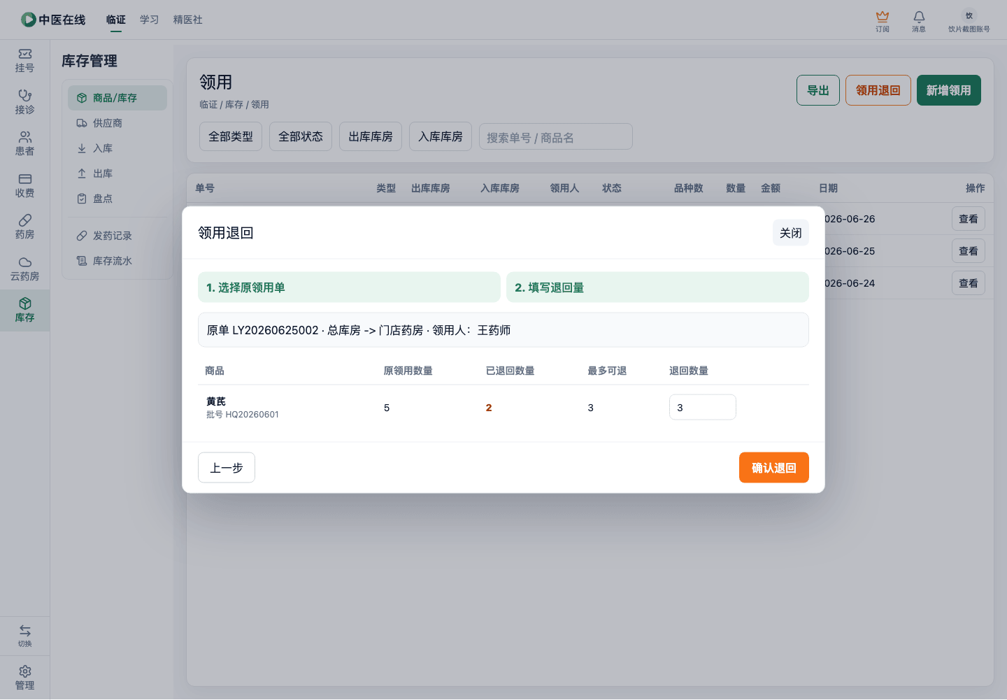
Task: Click the 中医在线 logo
Action: click(x=53, y=20)
